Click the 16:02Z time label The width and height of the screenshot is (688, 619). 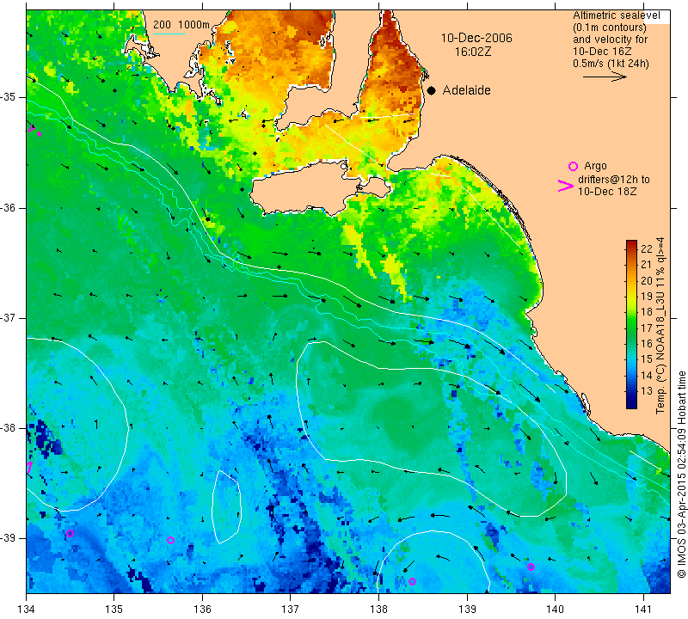tap(472, 52)
